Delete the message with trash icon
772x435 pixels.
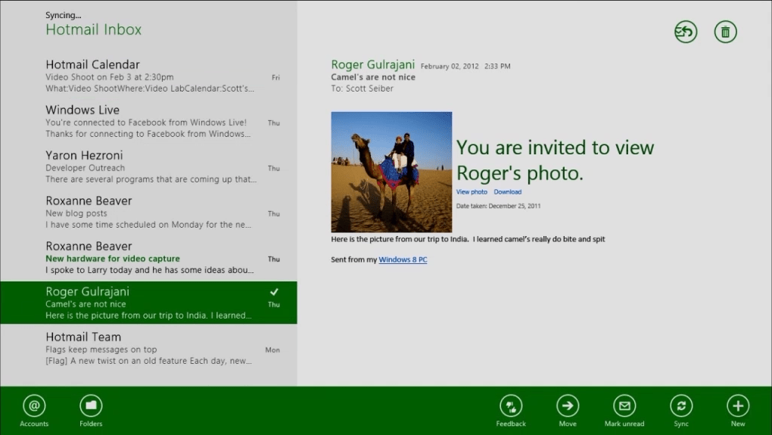tap(726, 32)
